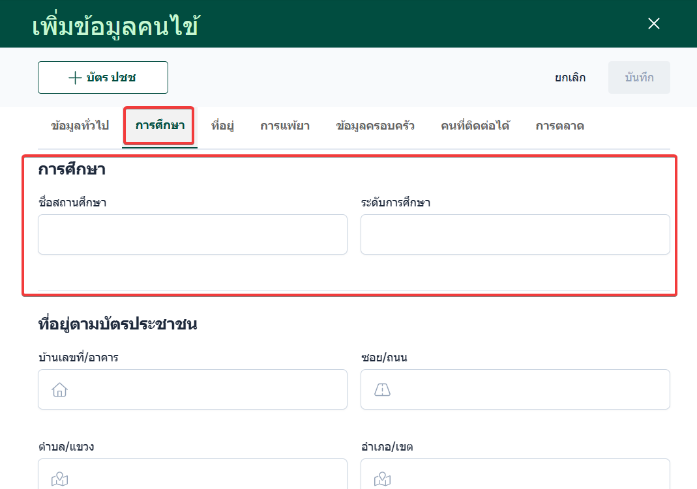Click the plus icon beside บัตร ปชช
Viewport: 697px width, 489px height.
(75, 77)
